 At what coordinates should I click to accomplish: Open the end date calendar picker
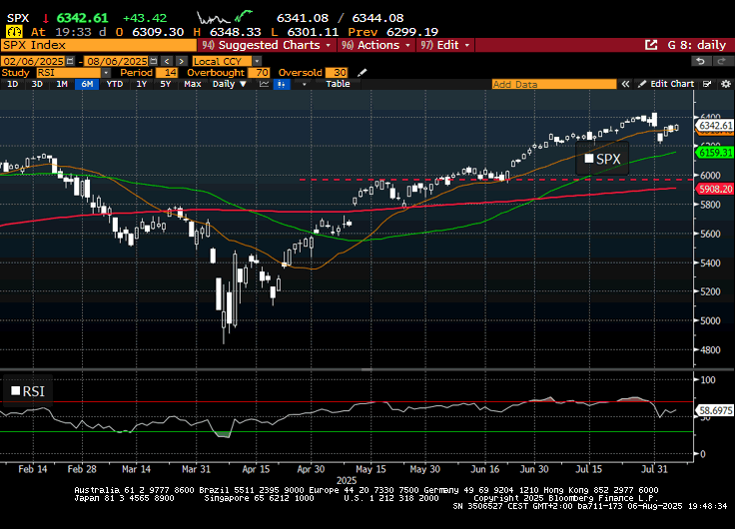[153, 61]
